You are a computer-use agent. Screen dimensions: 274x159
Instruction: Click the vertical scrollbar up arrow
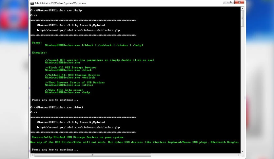pos(242,9)
